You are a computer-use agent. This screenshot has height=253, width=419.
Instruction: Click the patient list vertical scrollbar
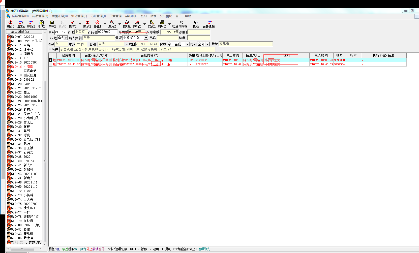click(x=45, y=161)
